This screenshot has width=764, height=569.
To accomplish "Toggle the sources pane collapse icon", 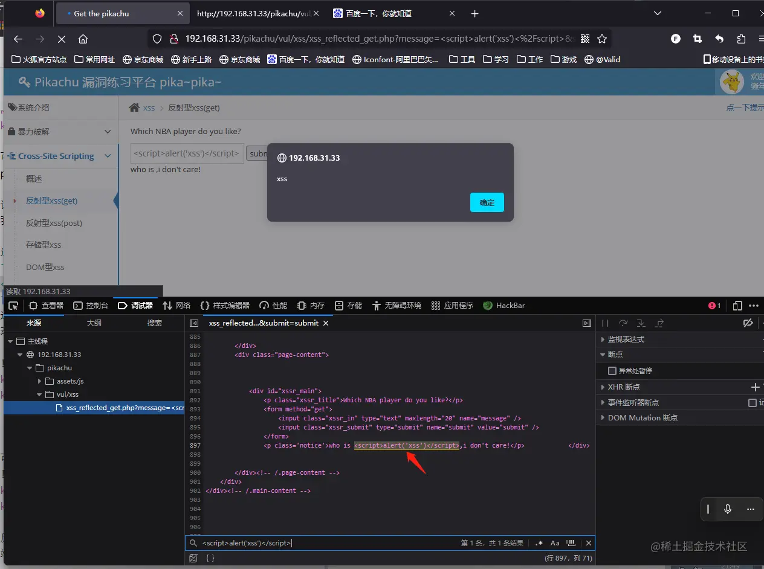I will (194, 323).
